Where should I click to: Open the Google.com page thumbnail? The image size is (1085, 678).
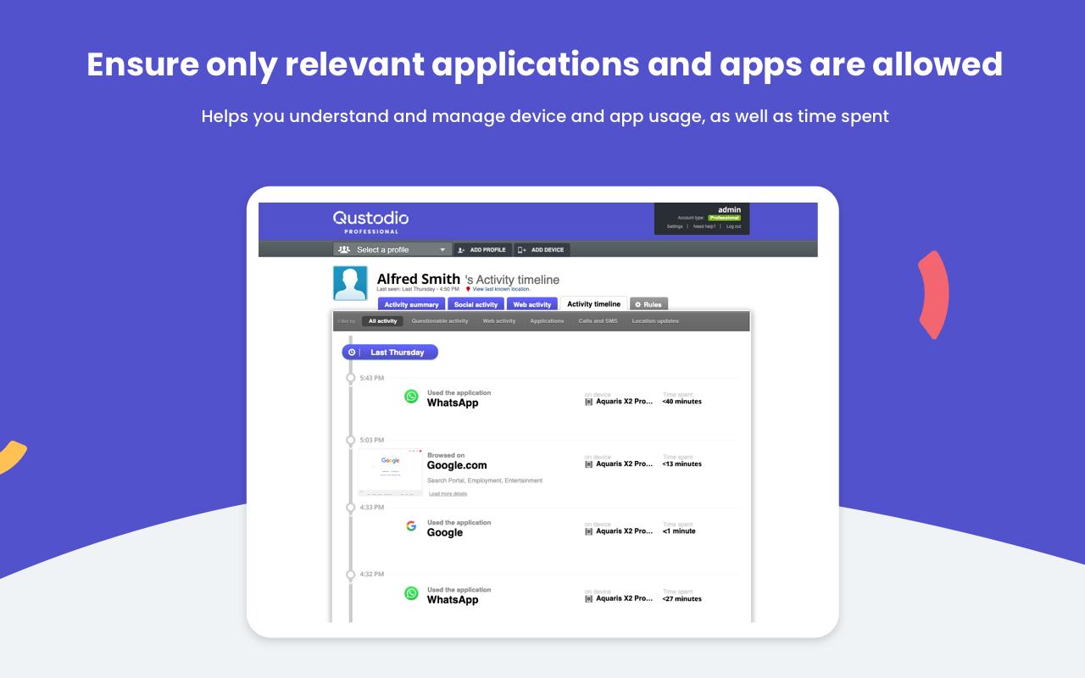[390, 471]
